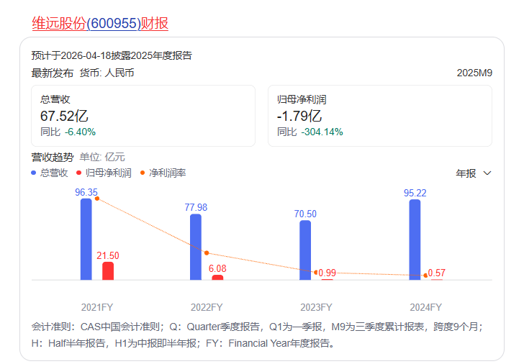Select the blue 2021FY revenue bar
Image resolution: width=524 pixels, height=364 pixels.
(x=86, y=240)
